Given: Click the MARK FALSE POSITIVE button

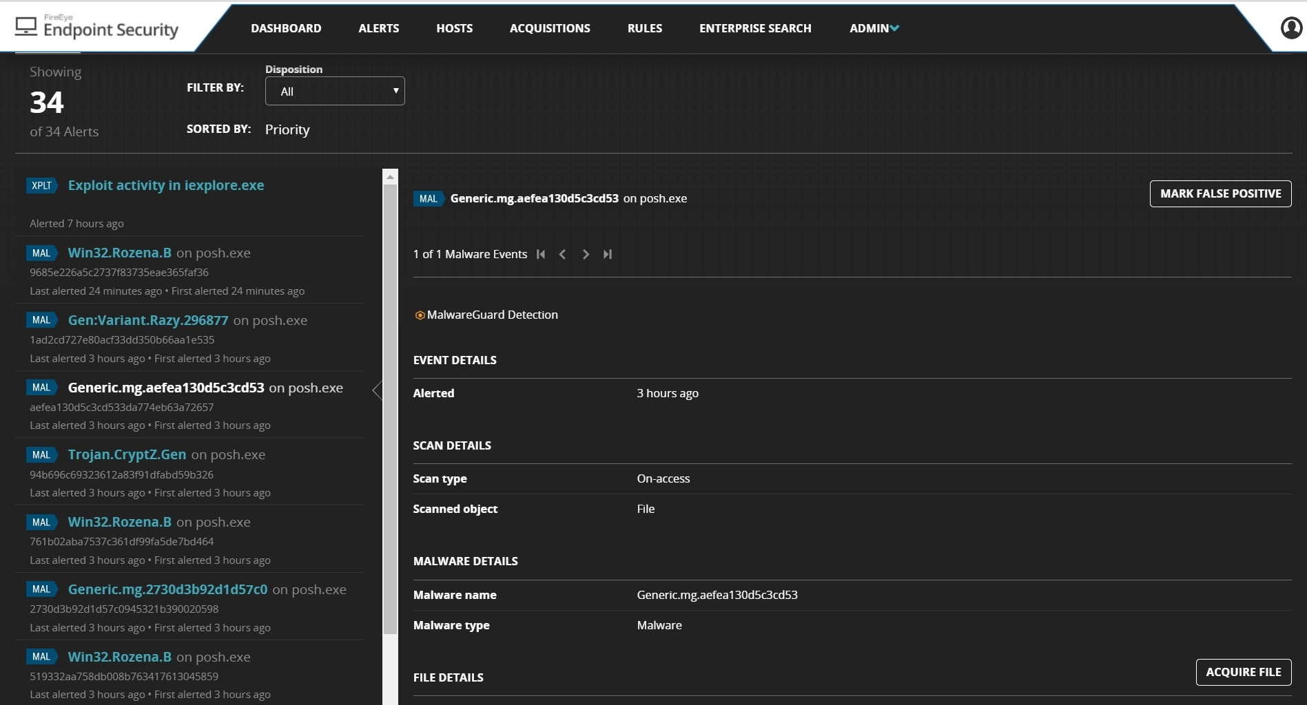Looking at the screenshot, I should click(x=1219, y=193).
